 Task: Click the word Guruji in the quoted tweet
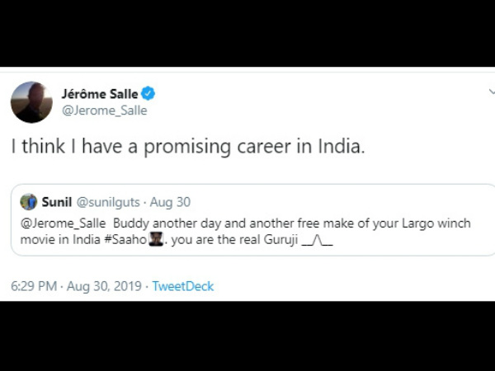click(x=280, y=240)
